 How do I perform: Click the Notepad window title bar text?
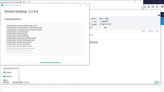pyautogui.click(x=26, y=2)
